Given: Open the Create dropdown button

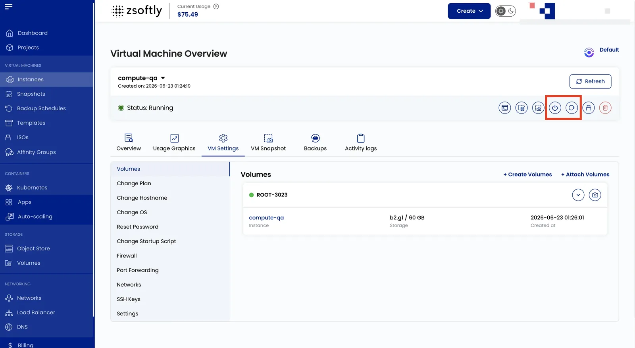Looking at the screenshot, I should click(469, 11).
